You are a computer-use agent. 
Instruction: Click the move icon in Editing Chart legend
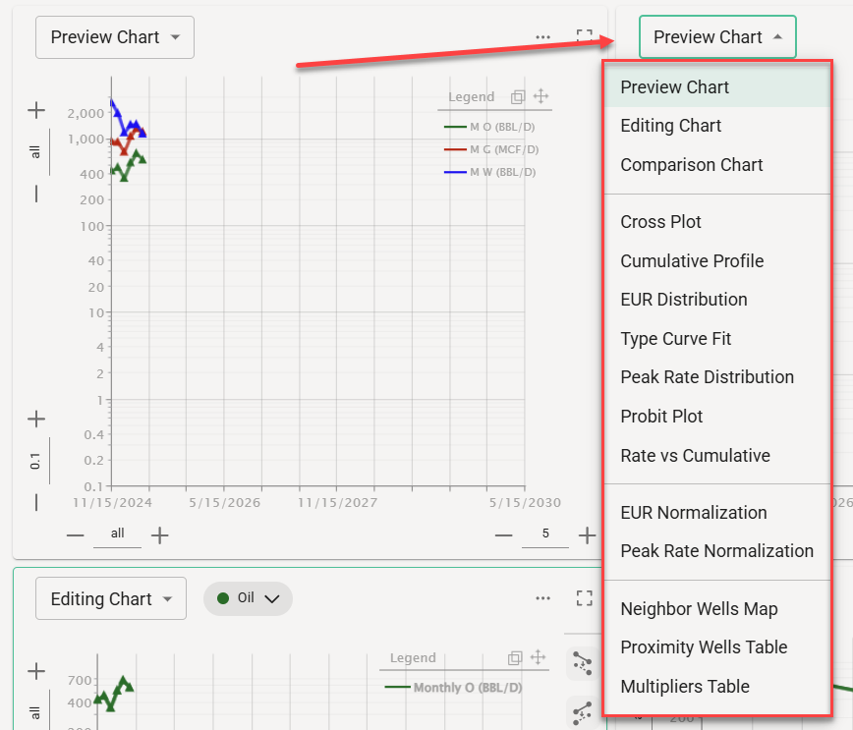pos(538,658)
